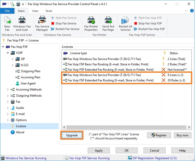Collapse the ribbon with the caret arrow
195x161 pixels.
coord(186,11)
